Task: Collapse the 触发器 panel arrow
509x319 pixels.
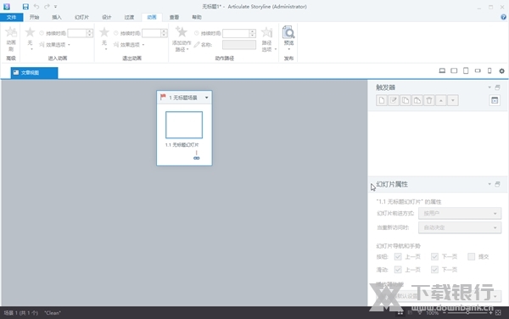Action: 489,87
